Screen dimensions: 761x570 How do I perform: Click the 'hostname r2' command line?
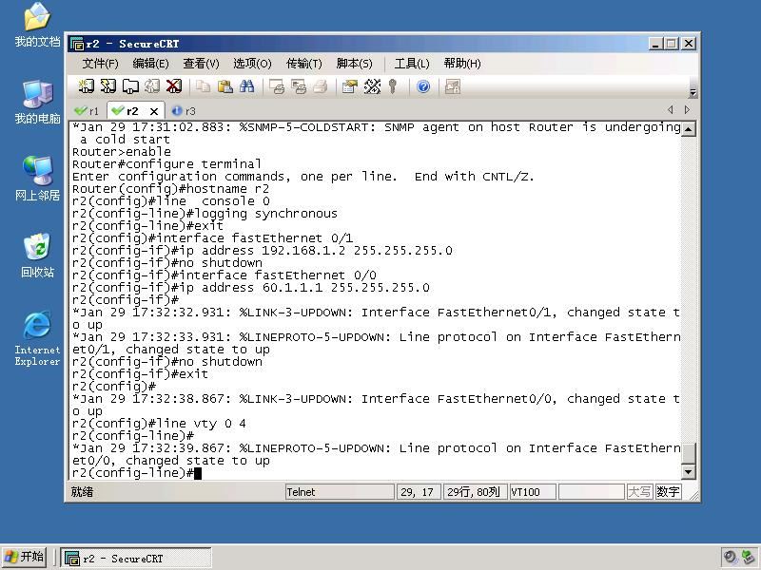tap(170, 189)
